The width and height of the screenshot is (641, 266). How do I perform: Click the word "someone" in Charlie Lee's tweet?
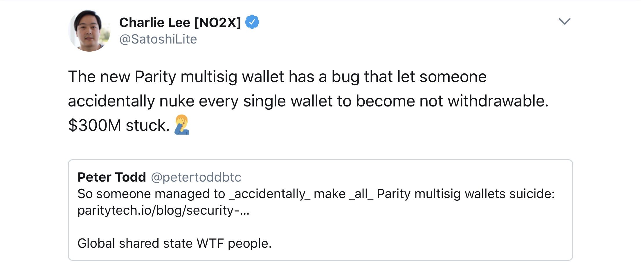pos(453,77)
